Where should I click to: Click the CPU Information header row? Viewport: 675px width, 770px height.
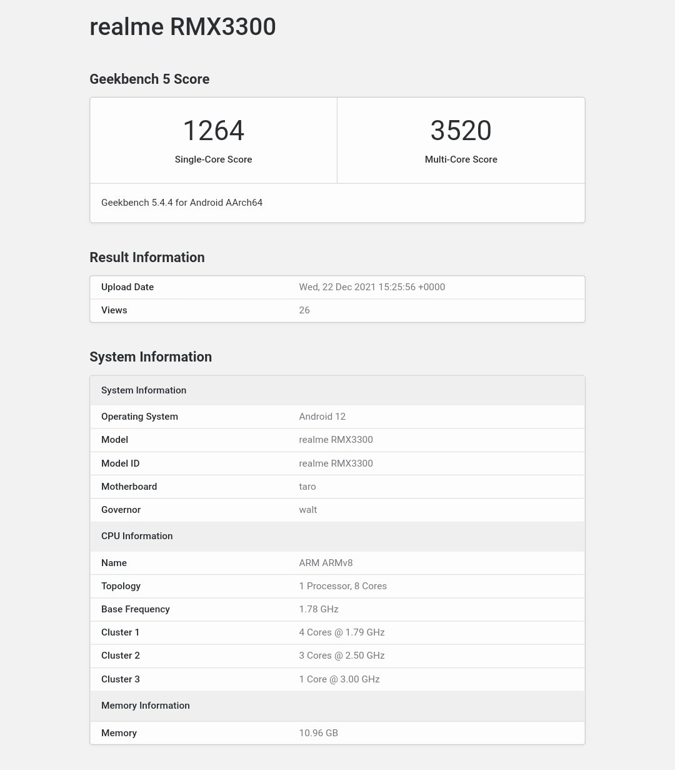pos(337,536)
